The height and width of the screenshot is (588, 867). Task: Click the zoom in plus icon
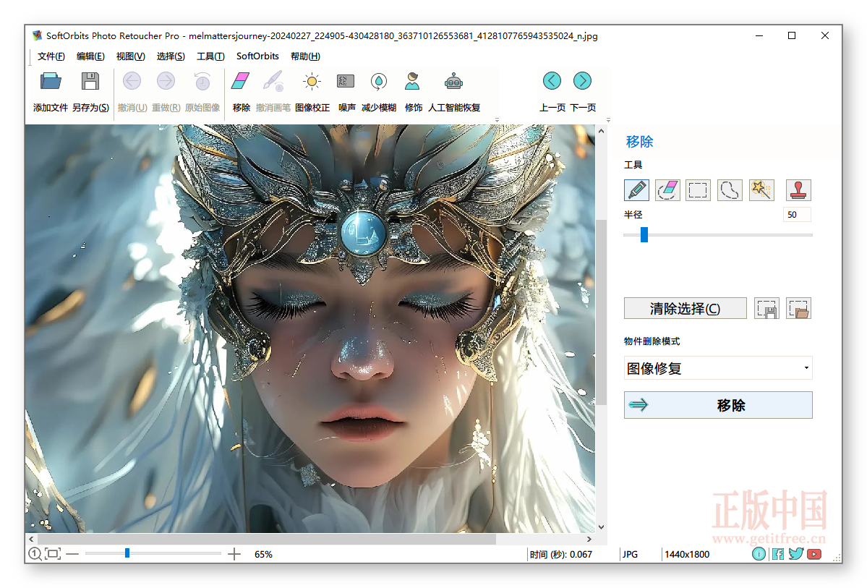pyautogui.click(x=234, y=554)
